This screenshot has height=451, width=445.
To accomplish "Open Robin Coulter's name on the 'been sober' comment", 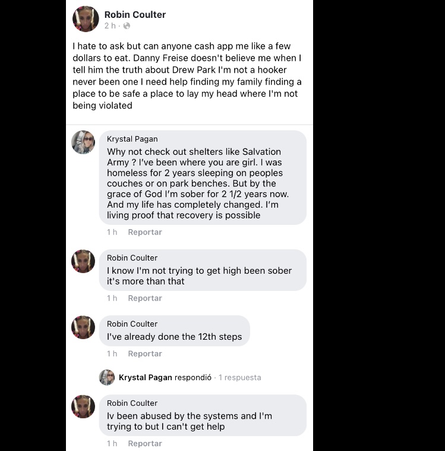I will pos(132,258).
